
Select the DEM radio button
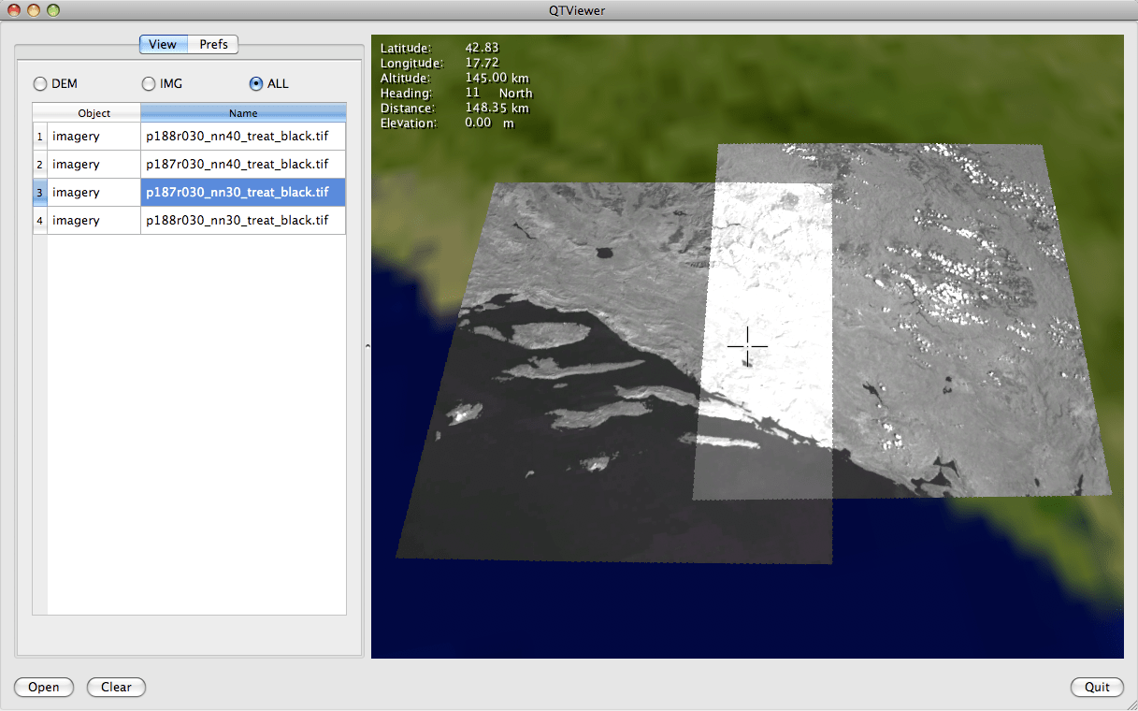coord(40,83)
